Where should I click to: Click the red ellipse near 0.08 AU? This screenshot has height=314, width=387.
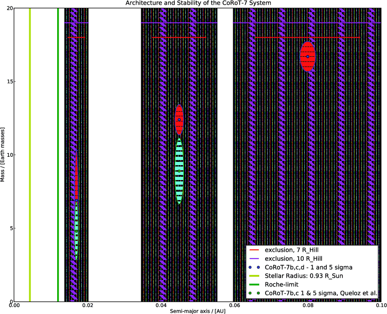coord(308,57)
